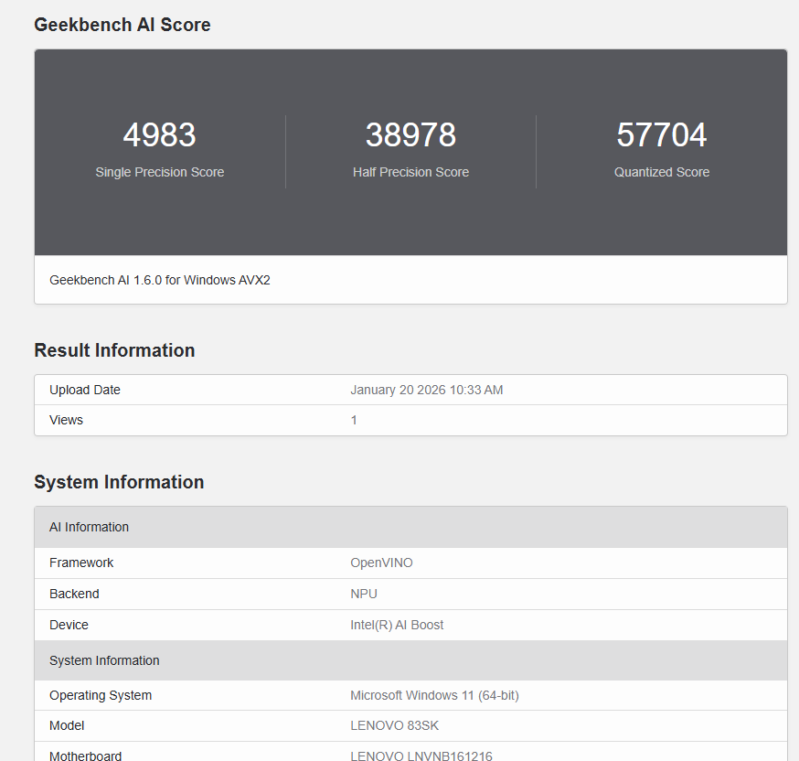This screenshot has width=799, height=761.
Task: Click the Geekbench AI 1.6.0 version text
Action: pyautogui.click(x=160, y=280)
